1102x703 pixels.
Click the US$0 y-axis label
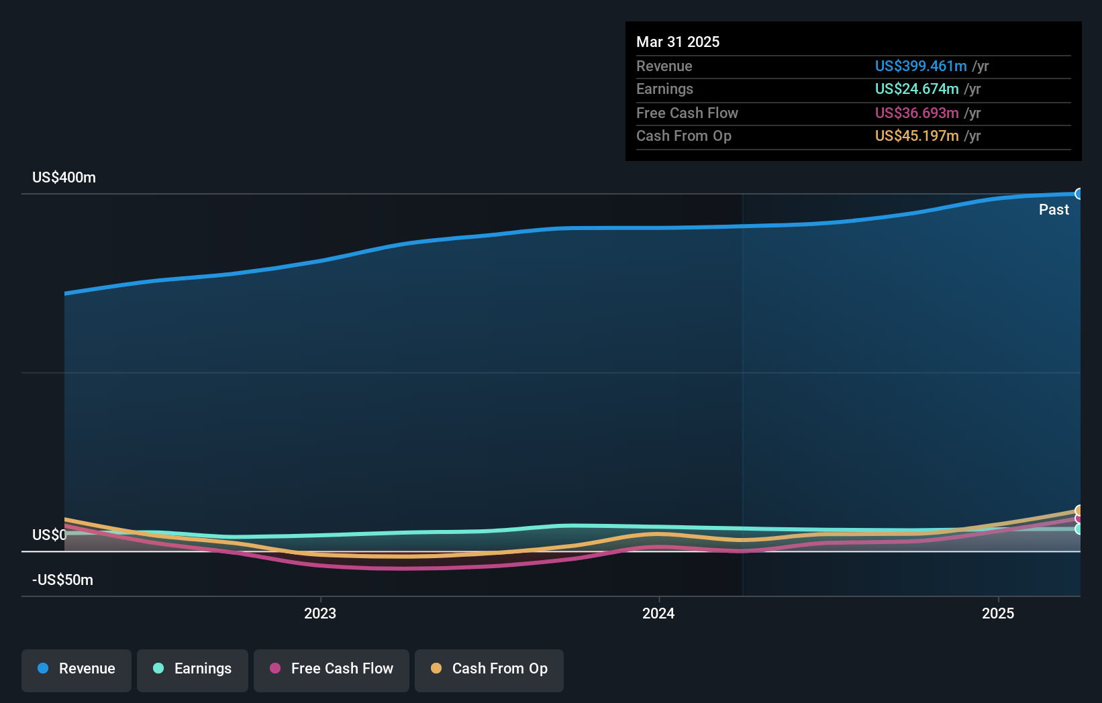click(50, 535)
